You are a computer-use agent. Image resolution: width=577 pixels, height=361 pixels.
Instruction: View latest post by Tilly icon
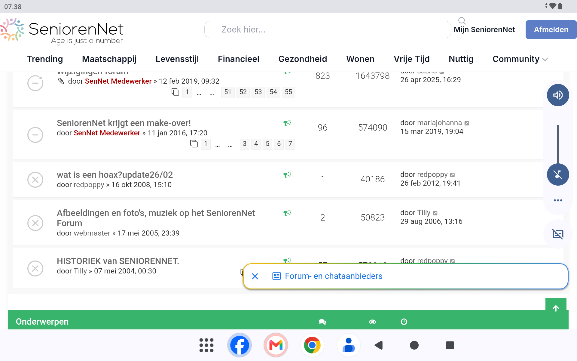pyautogui.click(x=435, y=213)
